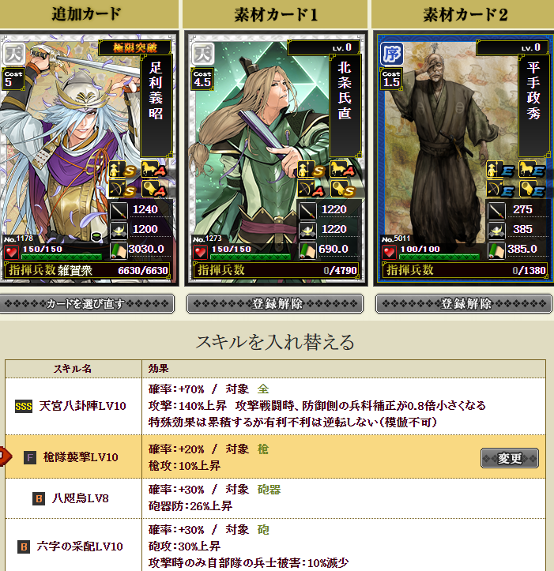The height and width of the screenshot is (571, 554).
Task: Click the green HP bar on 北条氏直 card
Action: pyautogui.click(x=251, y=257)
